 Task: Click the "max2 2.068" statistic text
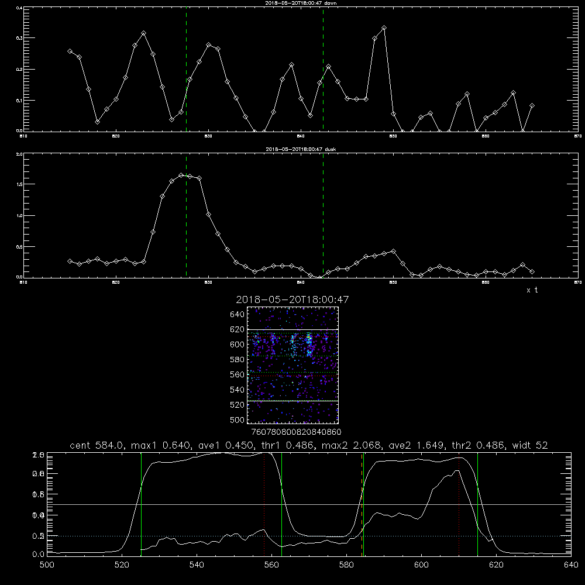[x=352, y=445]
